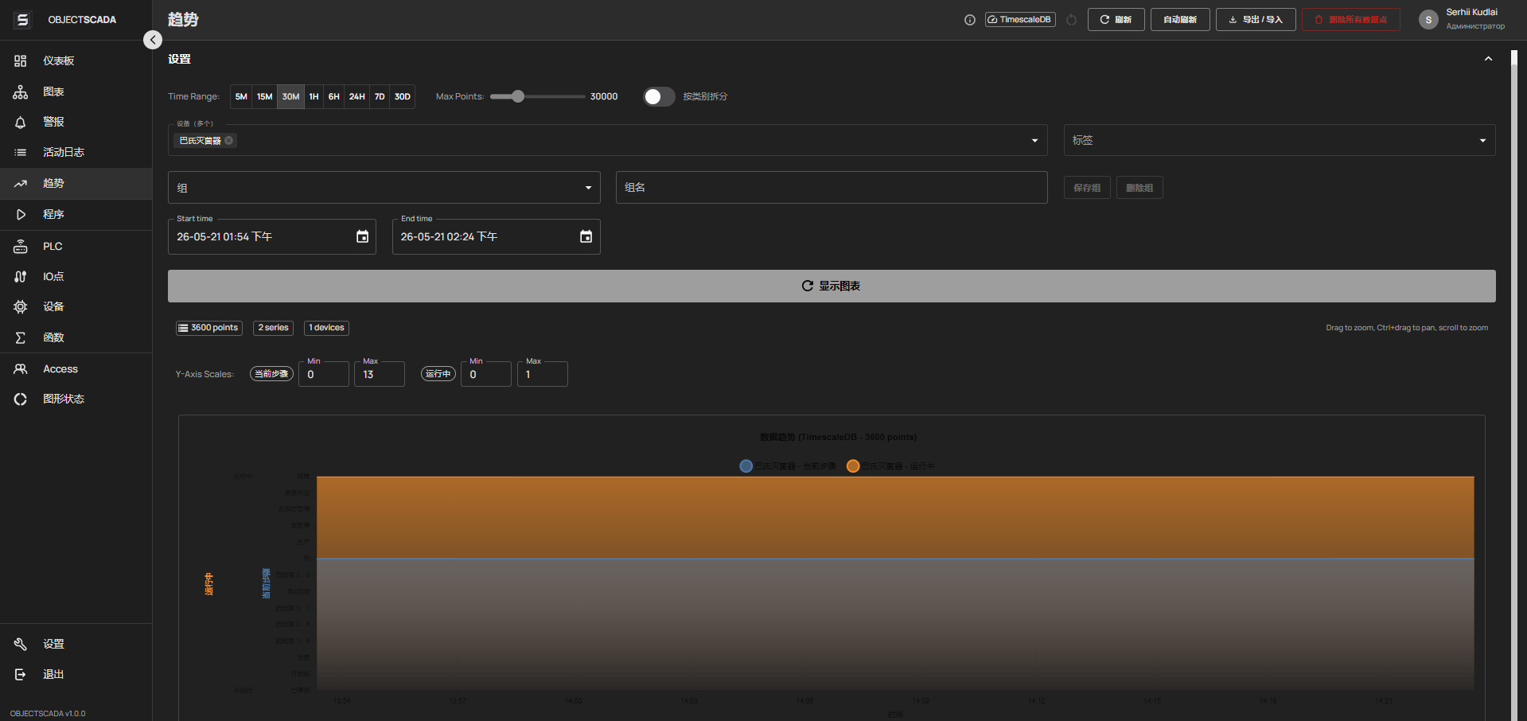The image size is (1527, 721).
Task: Click the user avatar S
Action: (x=1428, y=20)
